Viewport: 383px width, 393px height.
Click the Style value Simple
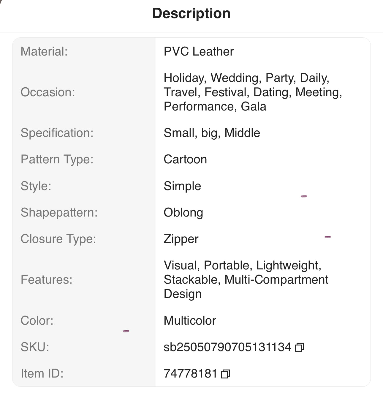(x=182, y=186)
